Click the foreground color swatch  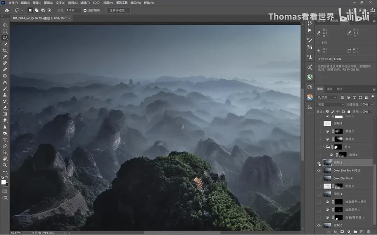pos(3,183)
